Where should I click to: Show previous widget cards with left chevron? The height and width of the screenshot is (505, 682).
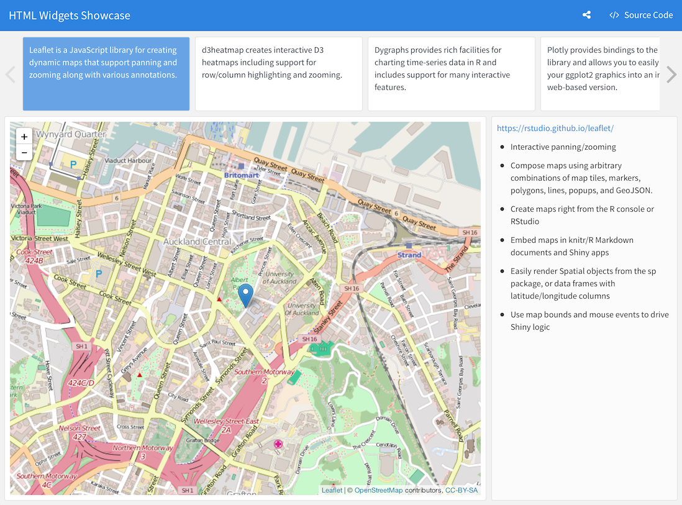coord(10,75)
